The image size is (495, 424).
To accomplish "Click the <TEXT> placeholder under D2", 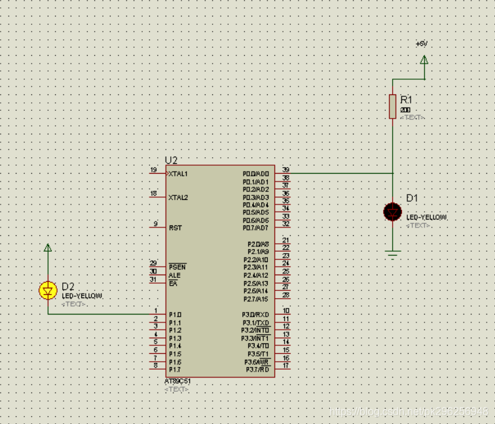I will tap(73, 304).
